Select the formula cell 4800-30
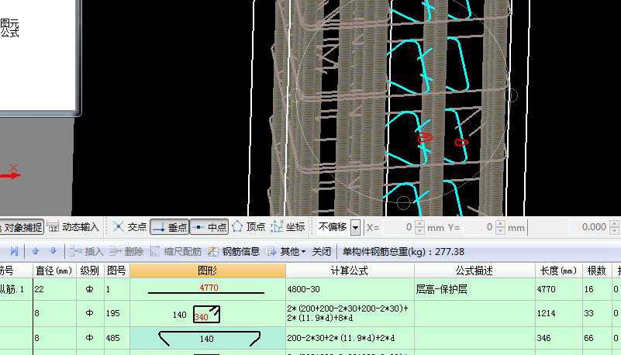The height and width of the screenshot is (355, 621). 350,289
